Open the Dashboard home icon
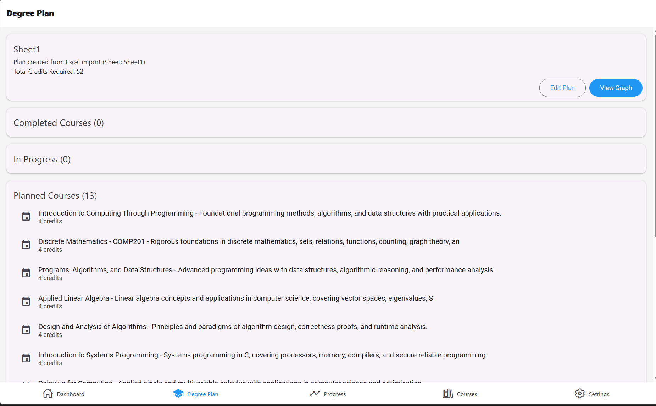 [x=47, y=394]
